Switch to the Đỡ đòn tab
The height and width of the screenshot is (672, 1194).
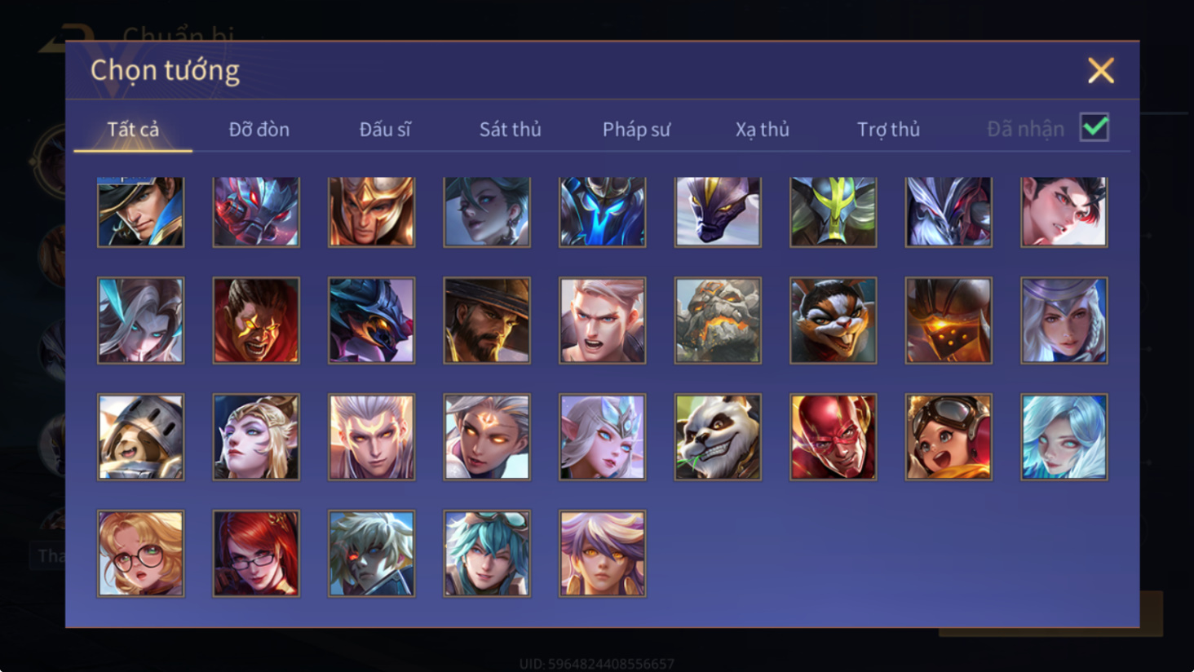click(259, 129)
